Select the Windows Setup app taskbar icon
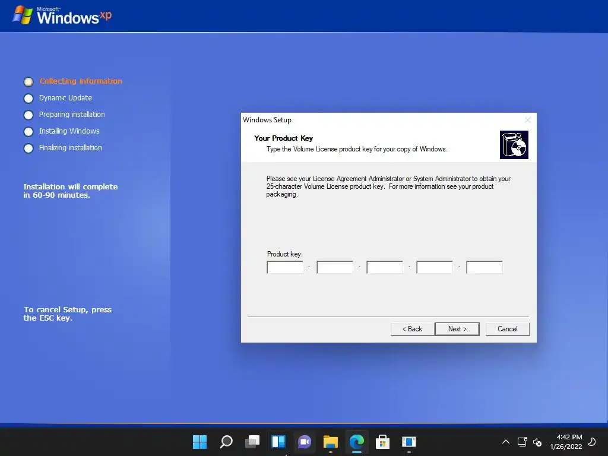 (408, 442)
